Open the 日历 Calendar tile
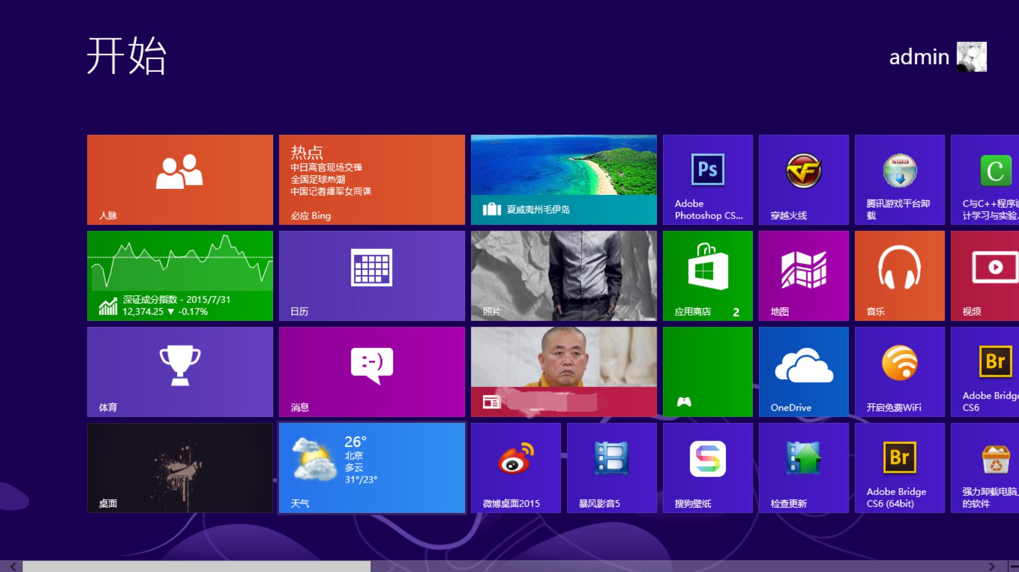The image size is (1019, 572). click(x=371, y=276)
